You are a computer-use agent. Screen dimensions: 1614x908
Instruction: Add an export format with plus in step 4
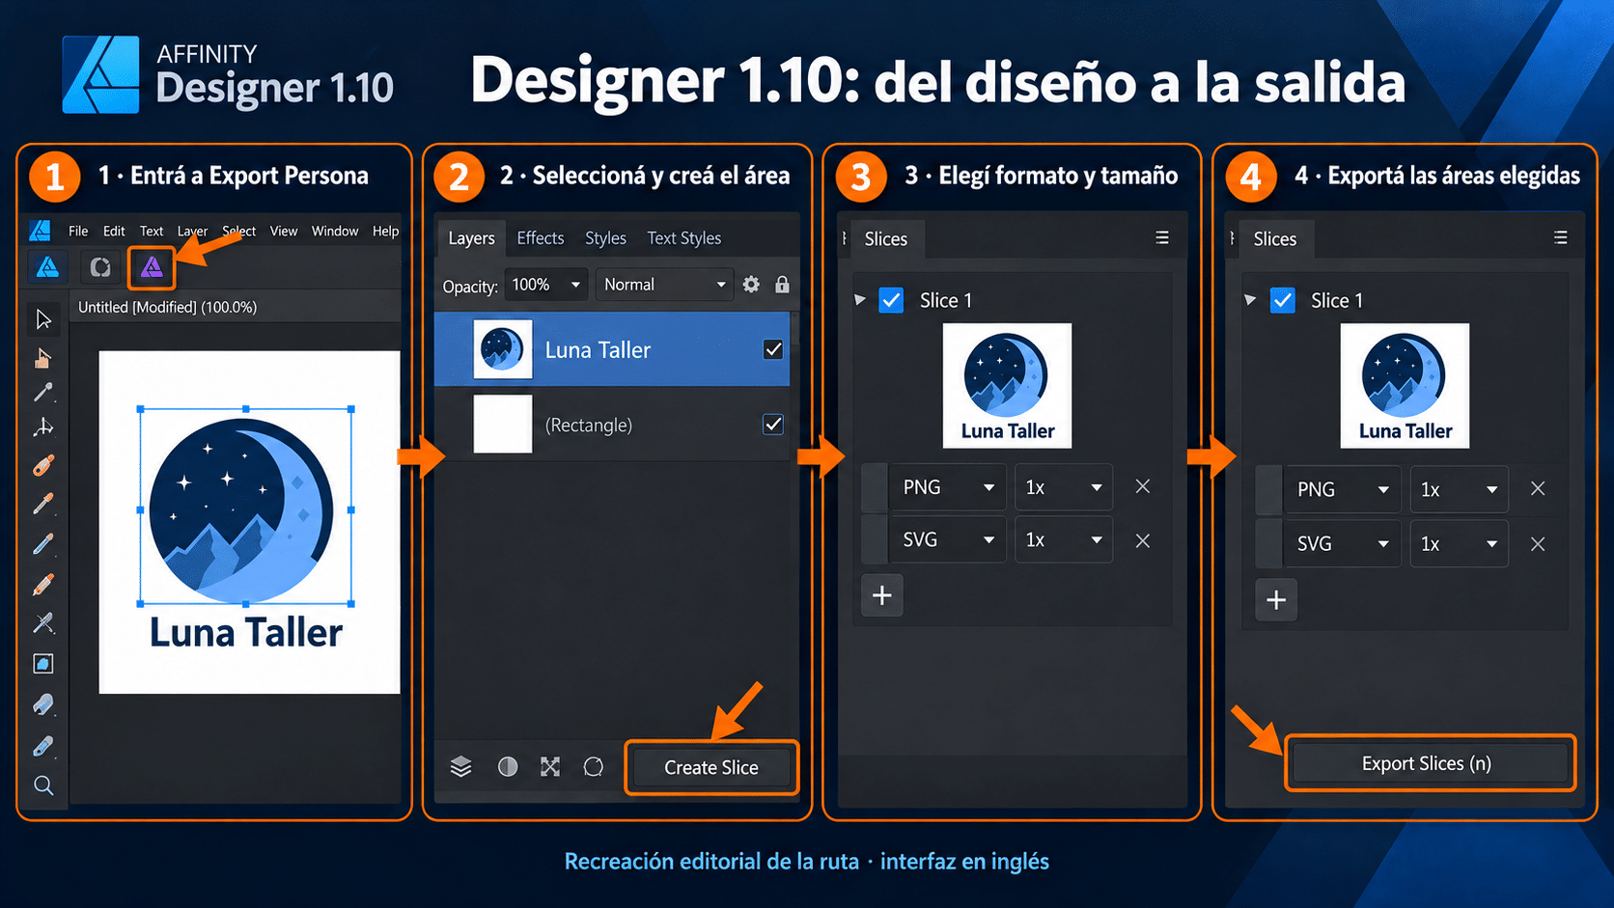click(1276, 600)
